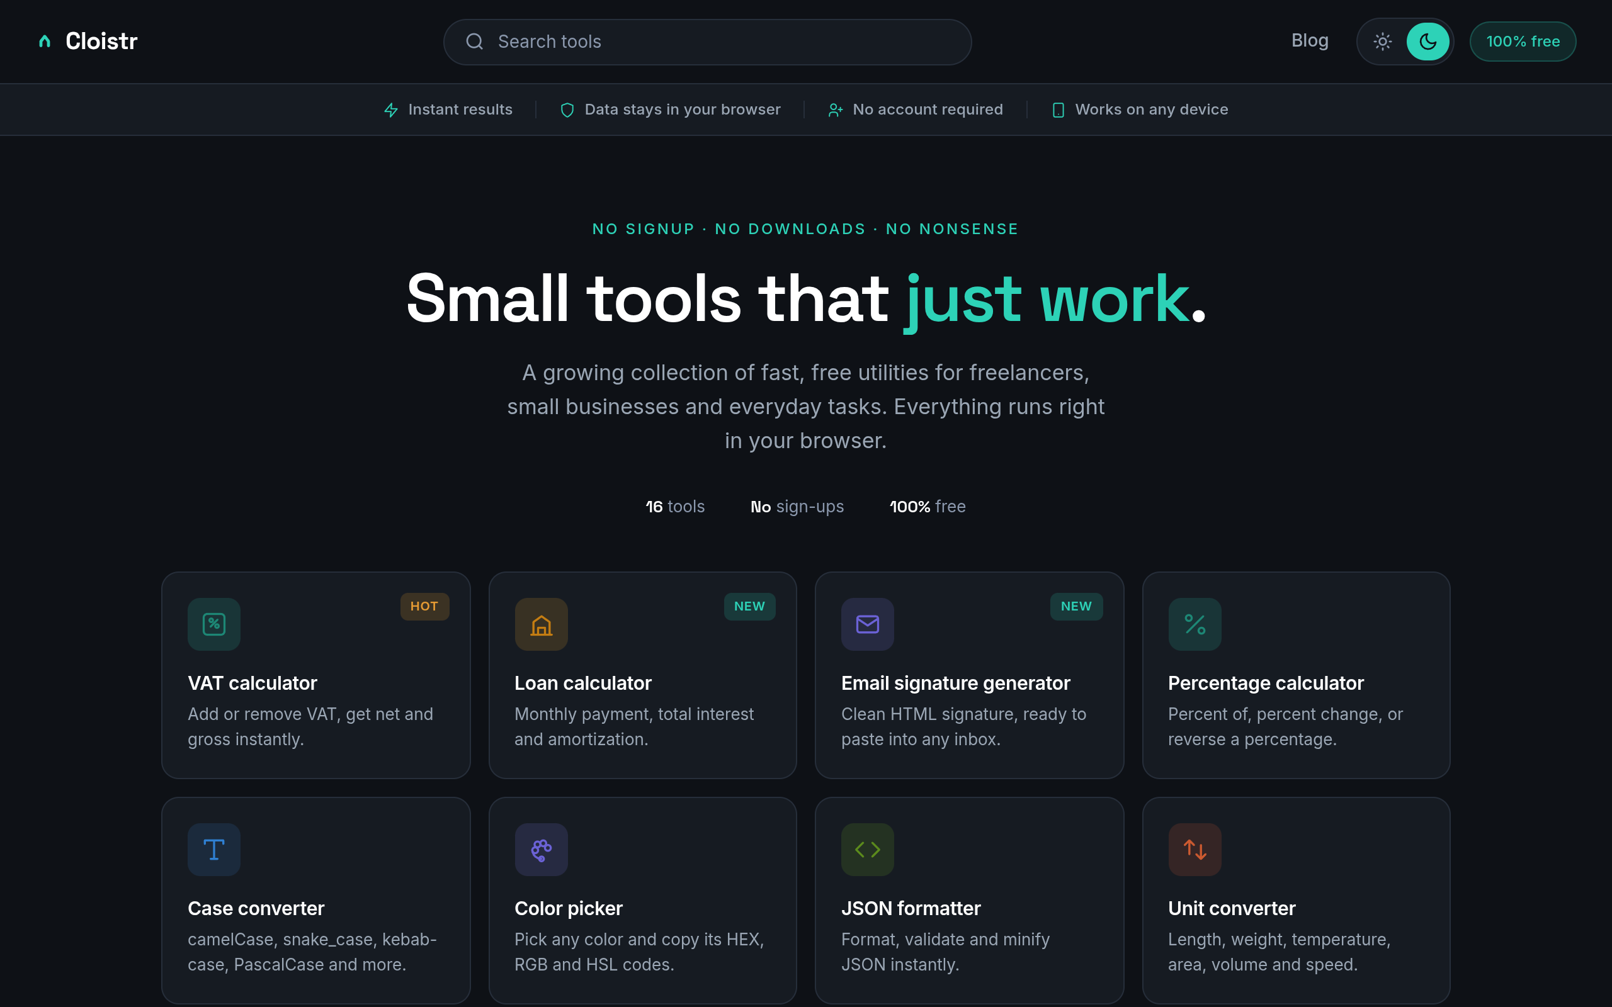Click the 'Instant results' text

[460, 110]
